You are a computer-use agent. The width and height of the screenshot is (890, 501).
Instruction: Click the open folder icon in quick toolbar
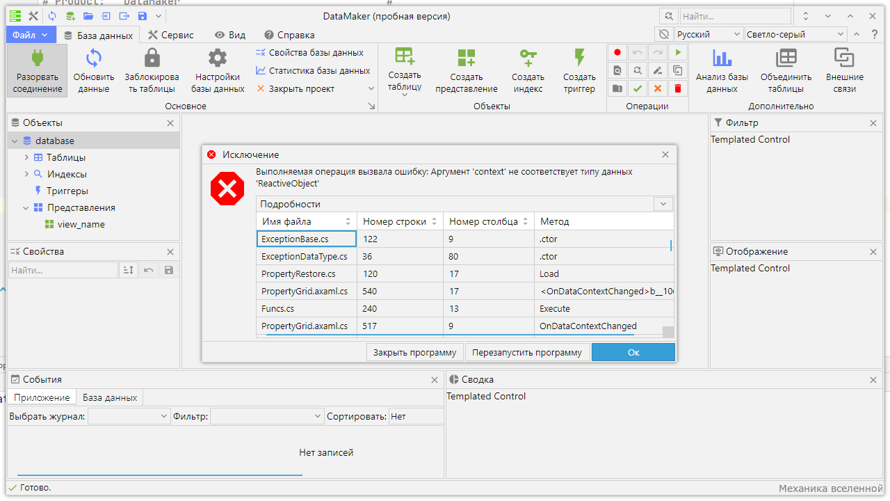point(88,16)
